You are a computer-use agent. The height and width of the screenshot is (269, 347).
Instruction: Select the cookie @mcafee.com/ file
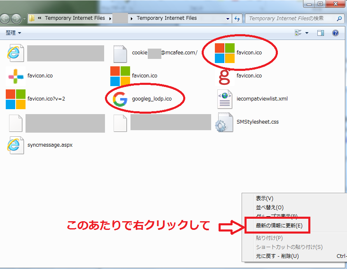pos(155,54)
